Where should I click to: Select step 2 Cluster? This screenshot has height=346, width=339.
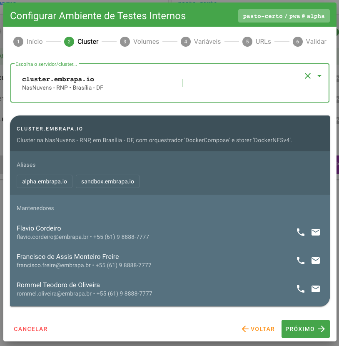point(81,42)
